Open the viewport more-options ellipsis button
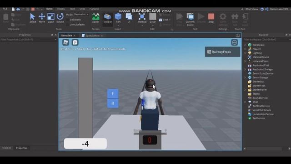291x164 pixels. pos(235,42)
